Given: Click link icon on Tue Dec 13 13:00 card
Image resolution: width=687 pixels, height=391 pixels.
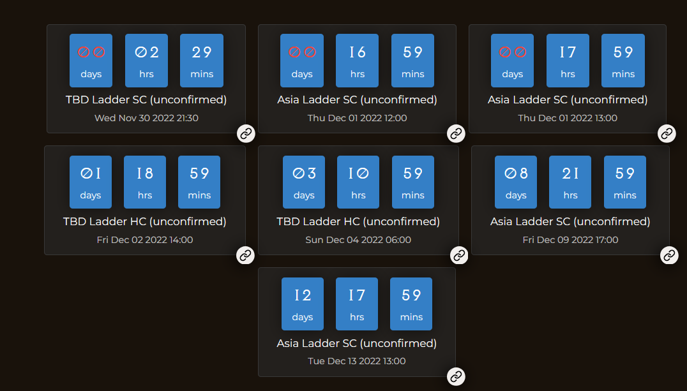Looking at the screenshot, I should tap(456, 376).
